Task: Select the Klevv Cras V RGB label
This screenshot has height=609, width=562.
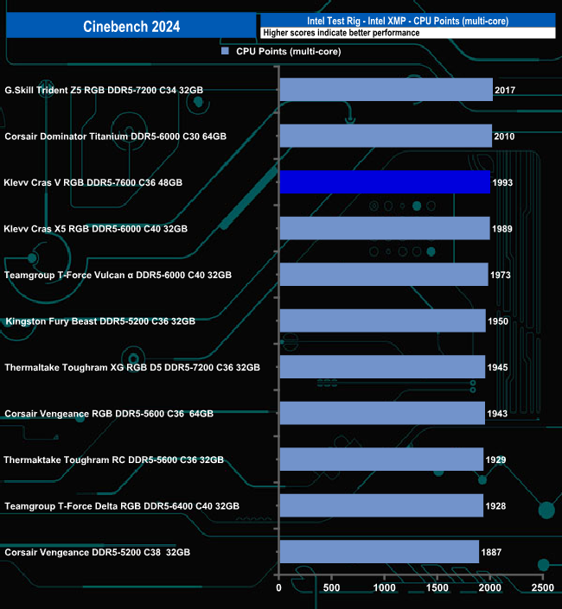Action: click(x=93, y=182)
